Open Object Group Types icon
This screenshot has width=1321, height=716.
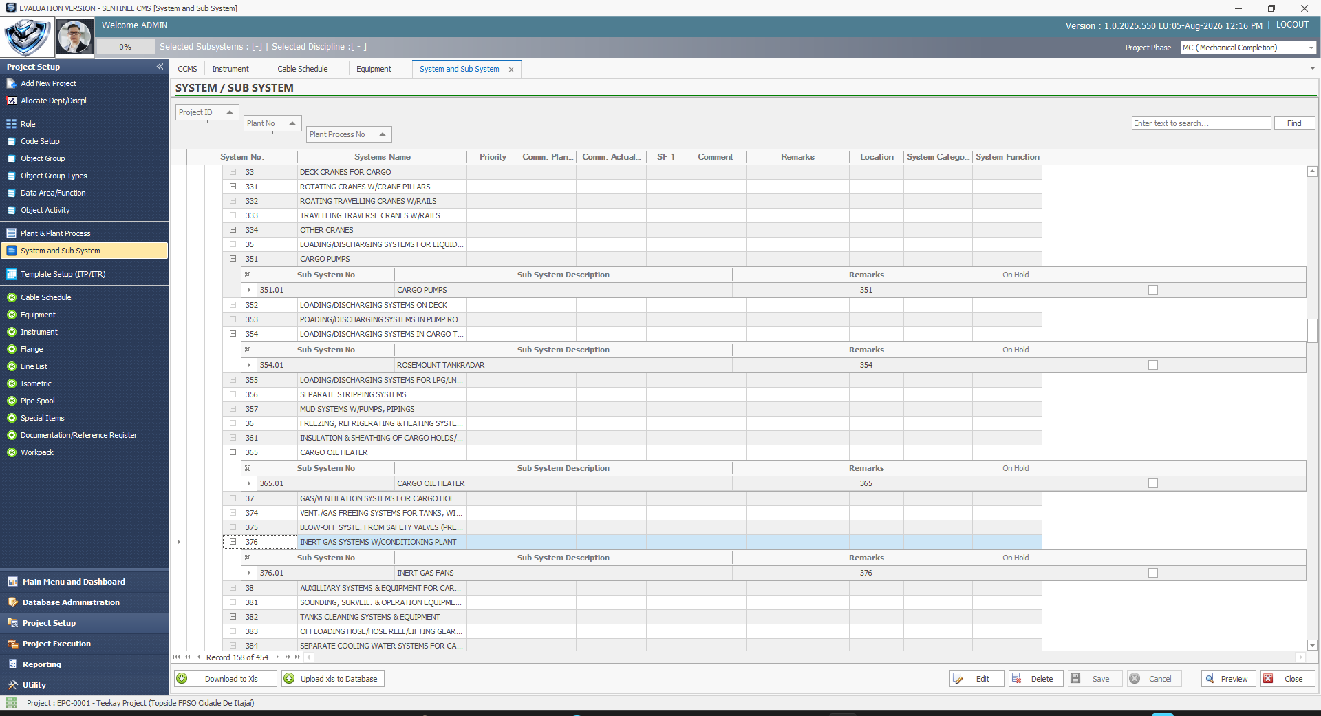[x=12, y=176]
